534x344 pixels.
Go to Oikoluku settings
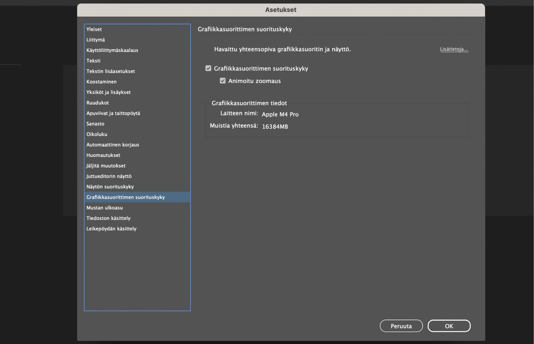(x=97, y=134)
